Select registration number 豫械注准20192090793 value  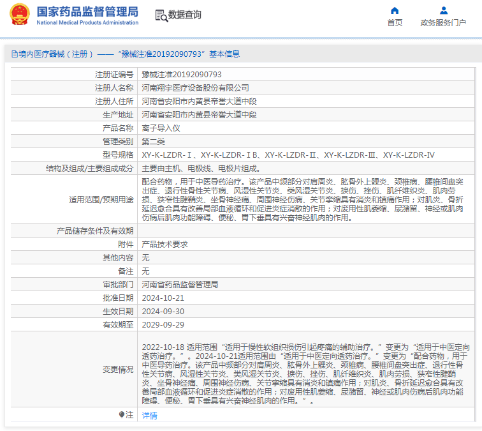pos(182,75)
